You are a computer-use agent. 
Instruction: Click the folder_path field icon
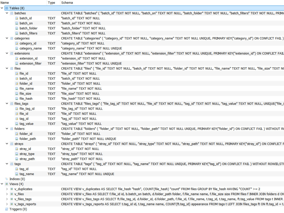(17, 139)
